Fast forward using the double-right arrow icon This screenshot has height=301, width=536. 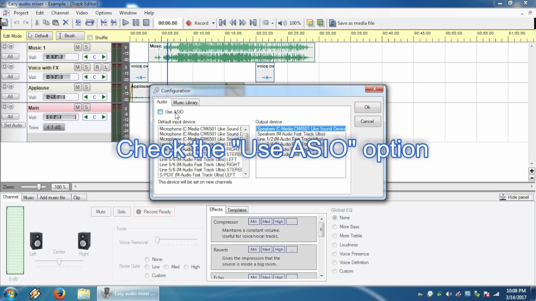click(243, 23)
